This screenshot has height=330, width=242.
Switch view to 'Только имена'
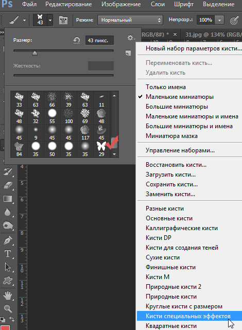(x=166, y=87)
